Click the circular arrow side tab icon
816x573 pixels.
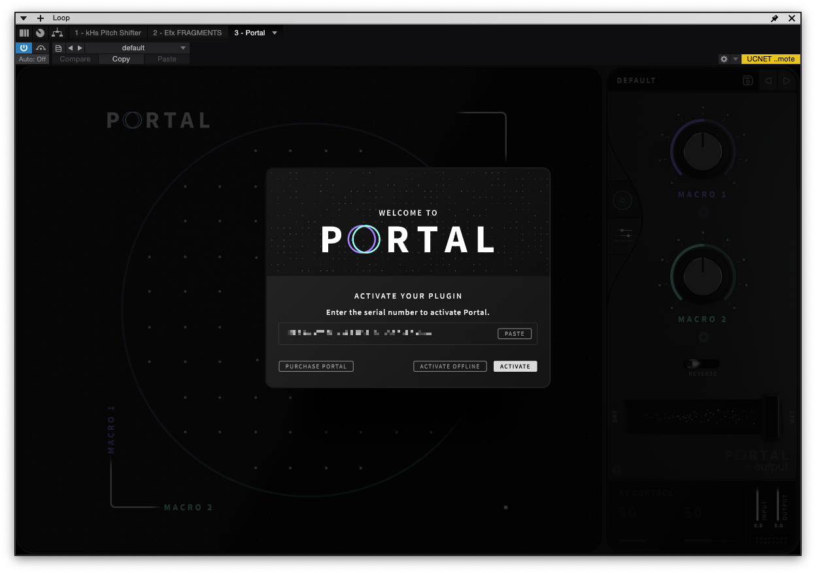coord(622,201)
